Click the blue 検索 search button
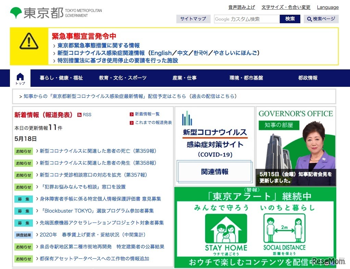The width and height of the screenshot is (350, 269). click(290, 19)
